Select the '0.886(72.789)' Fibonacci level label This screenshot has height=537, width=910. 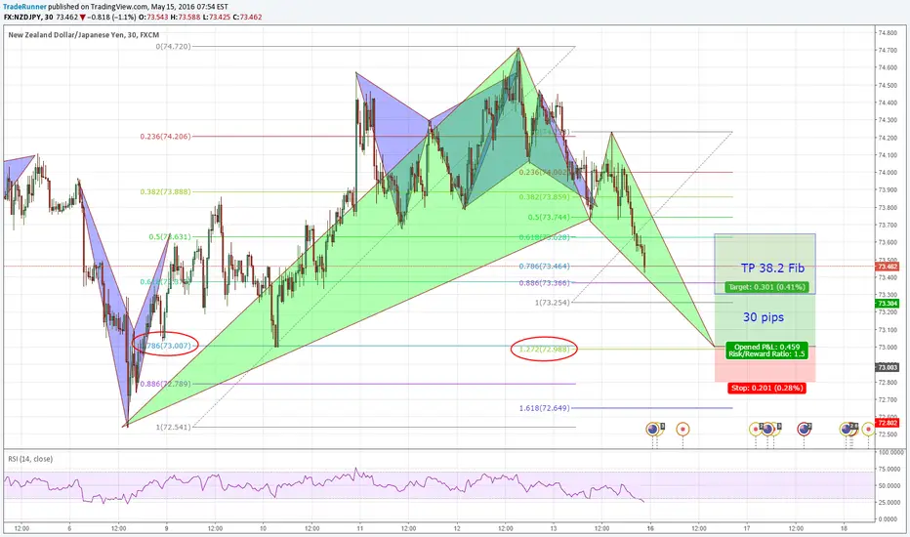point(165,384)
